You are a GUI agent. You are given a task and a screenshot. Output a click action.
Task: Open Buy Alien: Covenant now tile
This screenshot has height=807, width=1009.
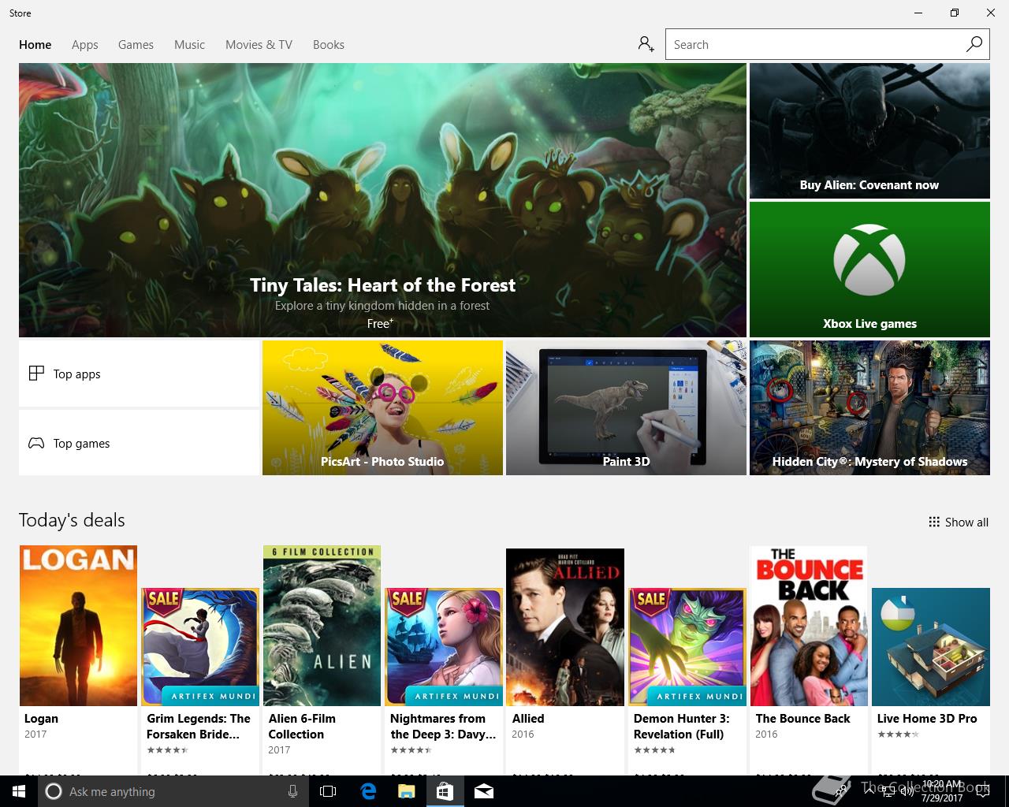click(869, 131)
